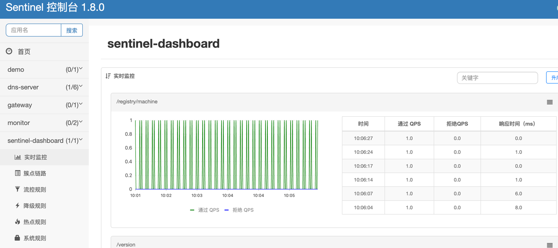Click the (1/6) count beside dns-server
558x248 pixels.
coord(72,87)
